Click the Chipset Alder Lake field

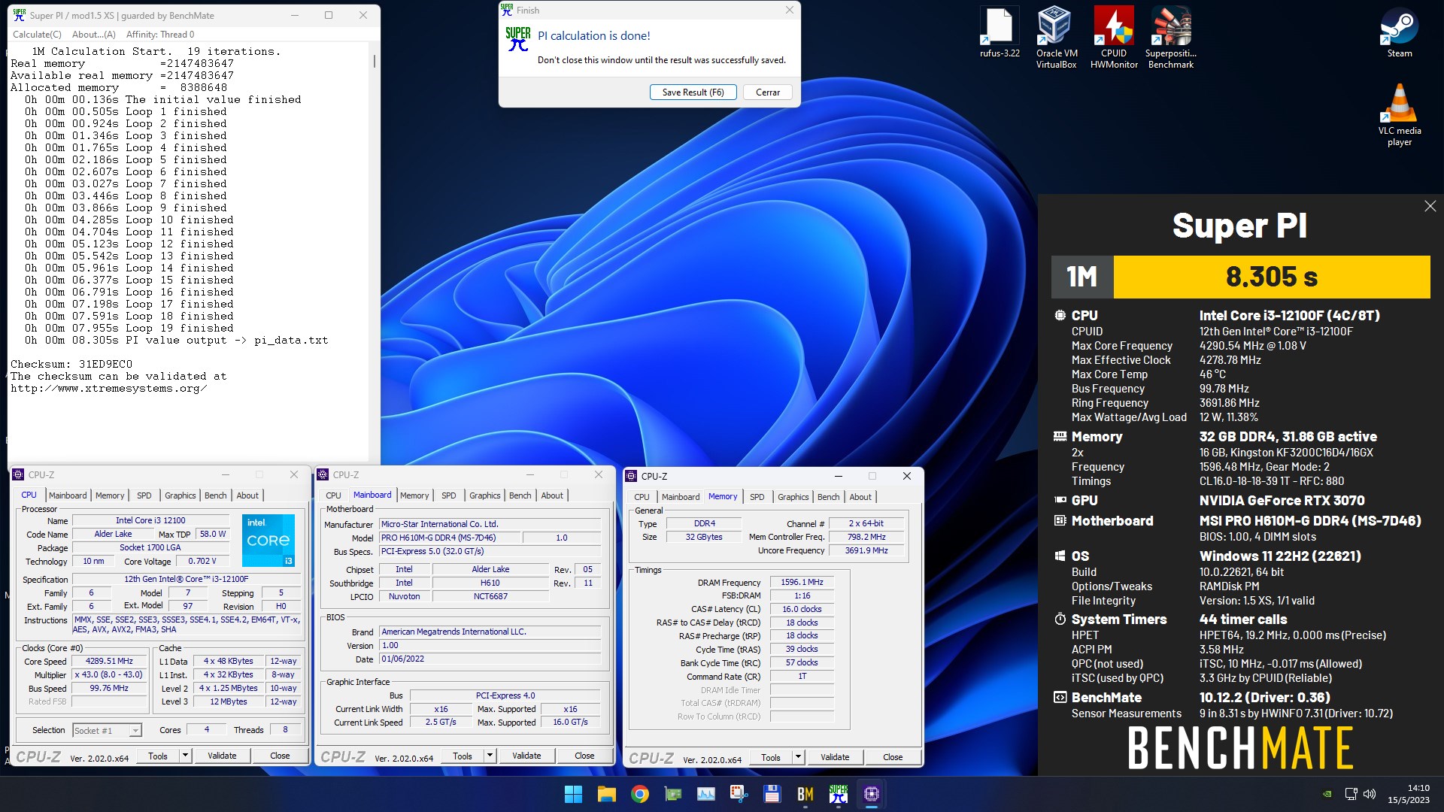(x=490, y=569)
